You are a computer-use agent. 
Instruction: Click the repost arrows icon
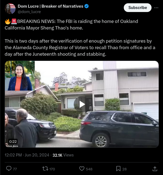pos(45,169)
